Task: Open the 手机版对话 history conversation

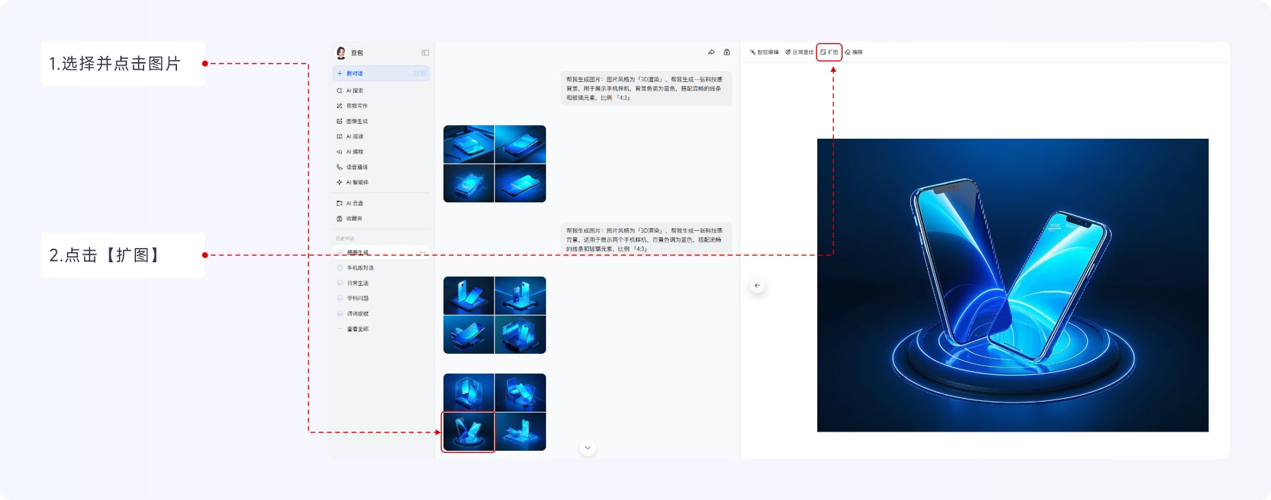Action: pyautogui.click(x=359, y=268)
